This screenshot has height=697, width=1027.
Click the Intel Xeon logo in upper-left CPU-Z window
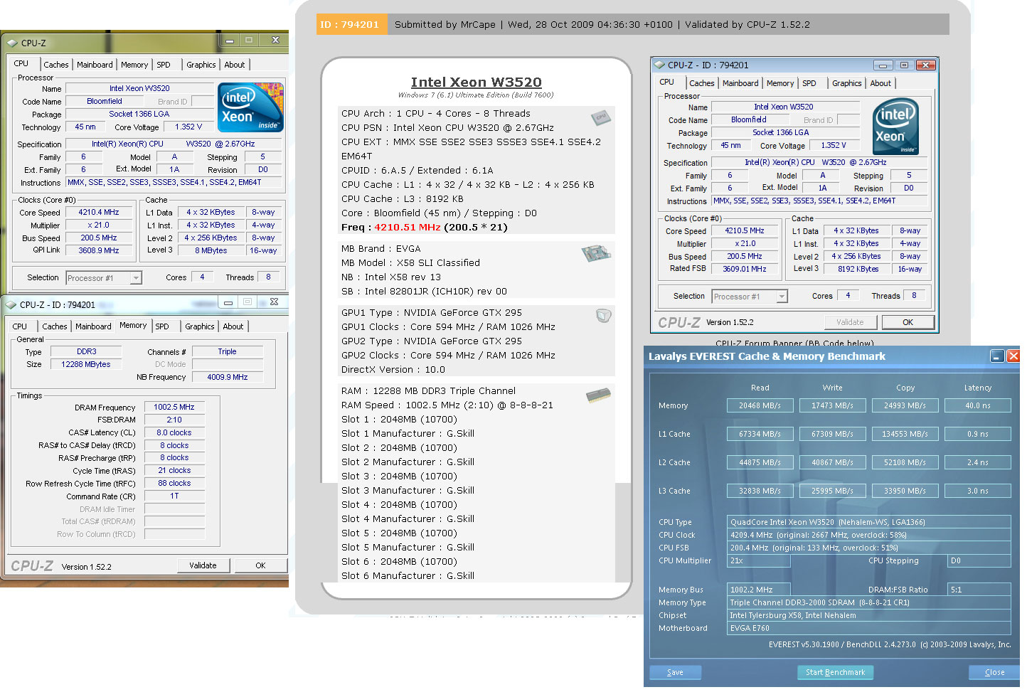tap(252, 107)
